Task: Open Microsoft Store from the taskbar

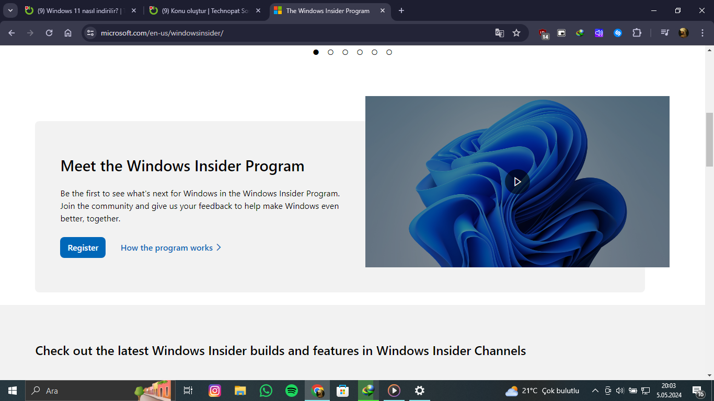Action: tap(343, 391)
